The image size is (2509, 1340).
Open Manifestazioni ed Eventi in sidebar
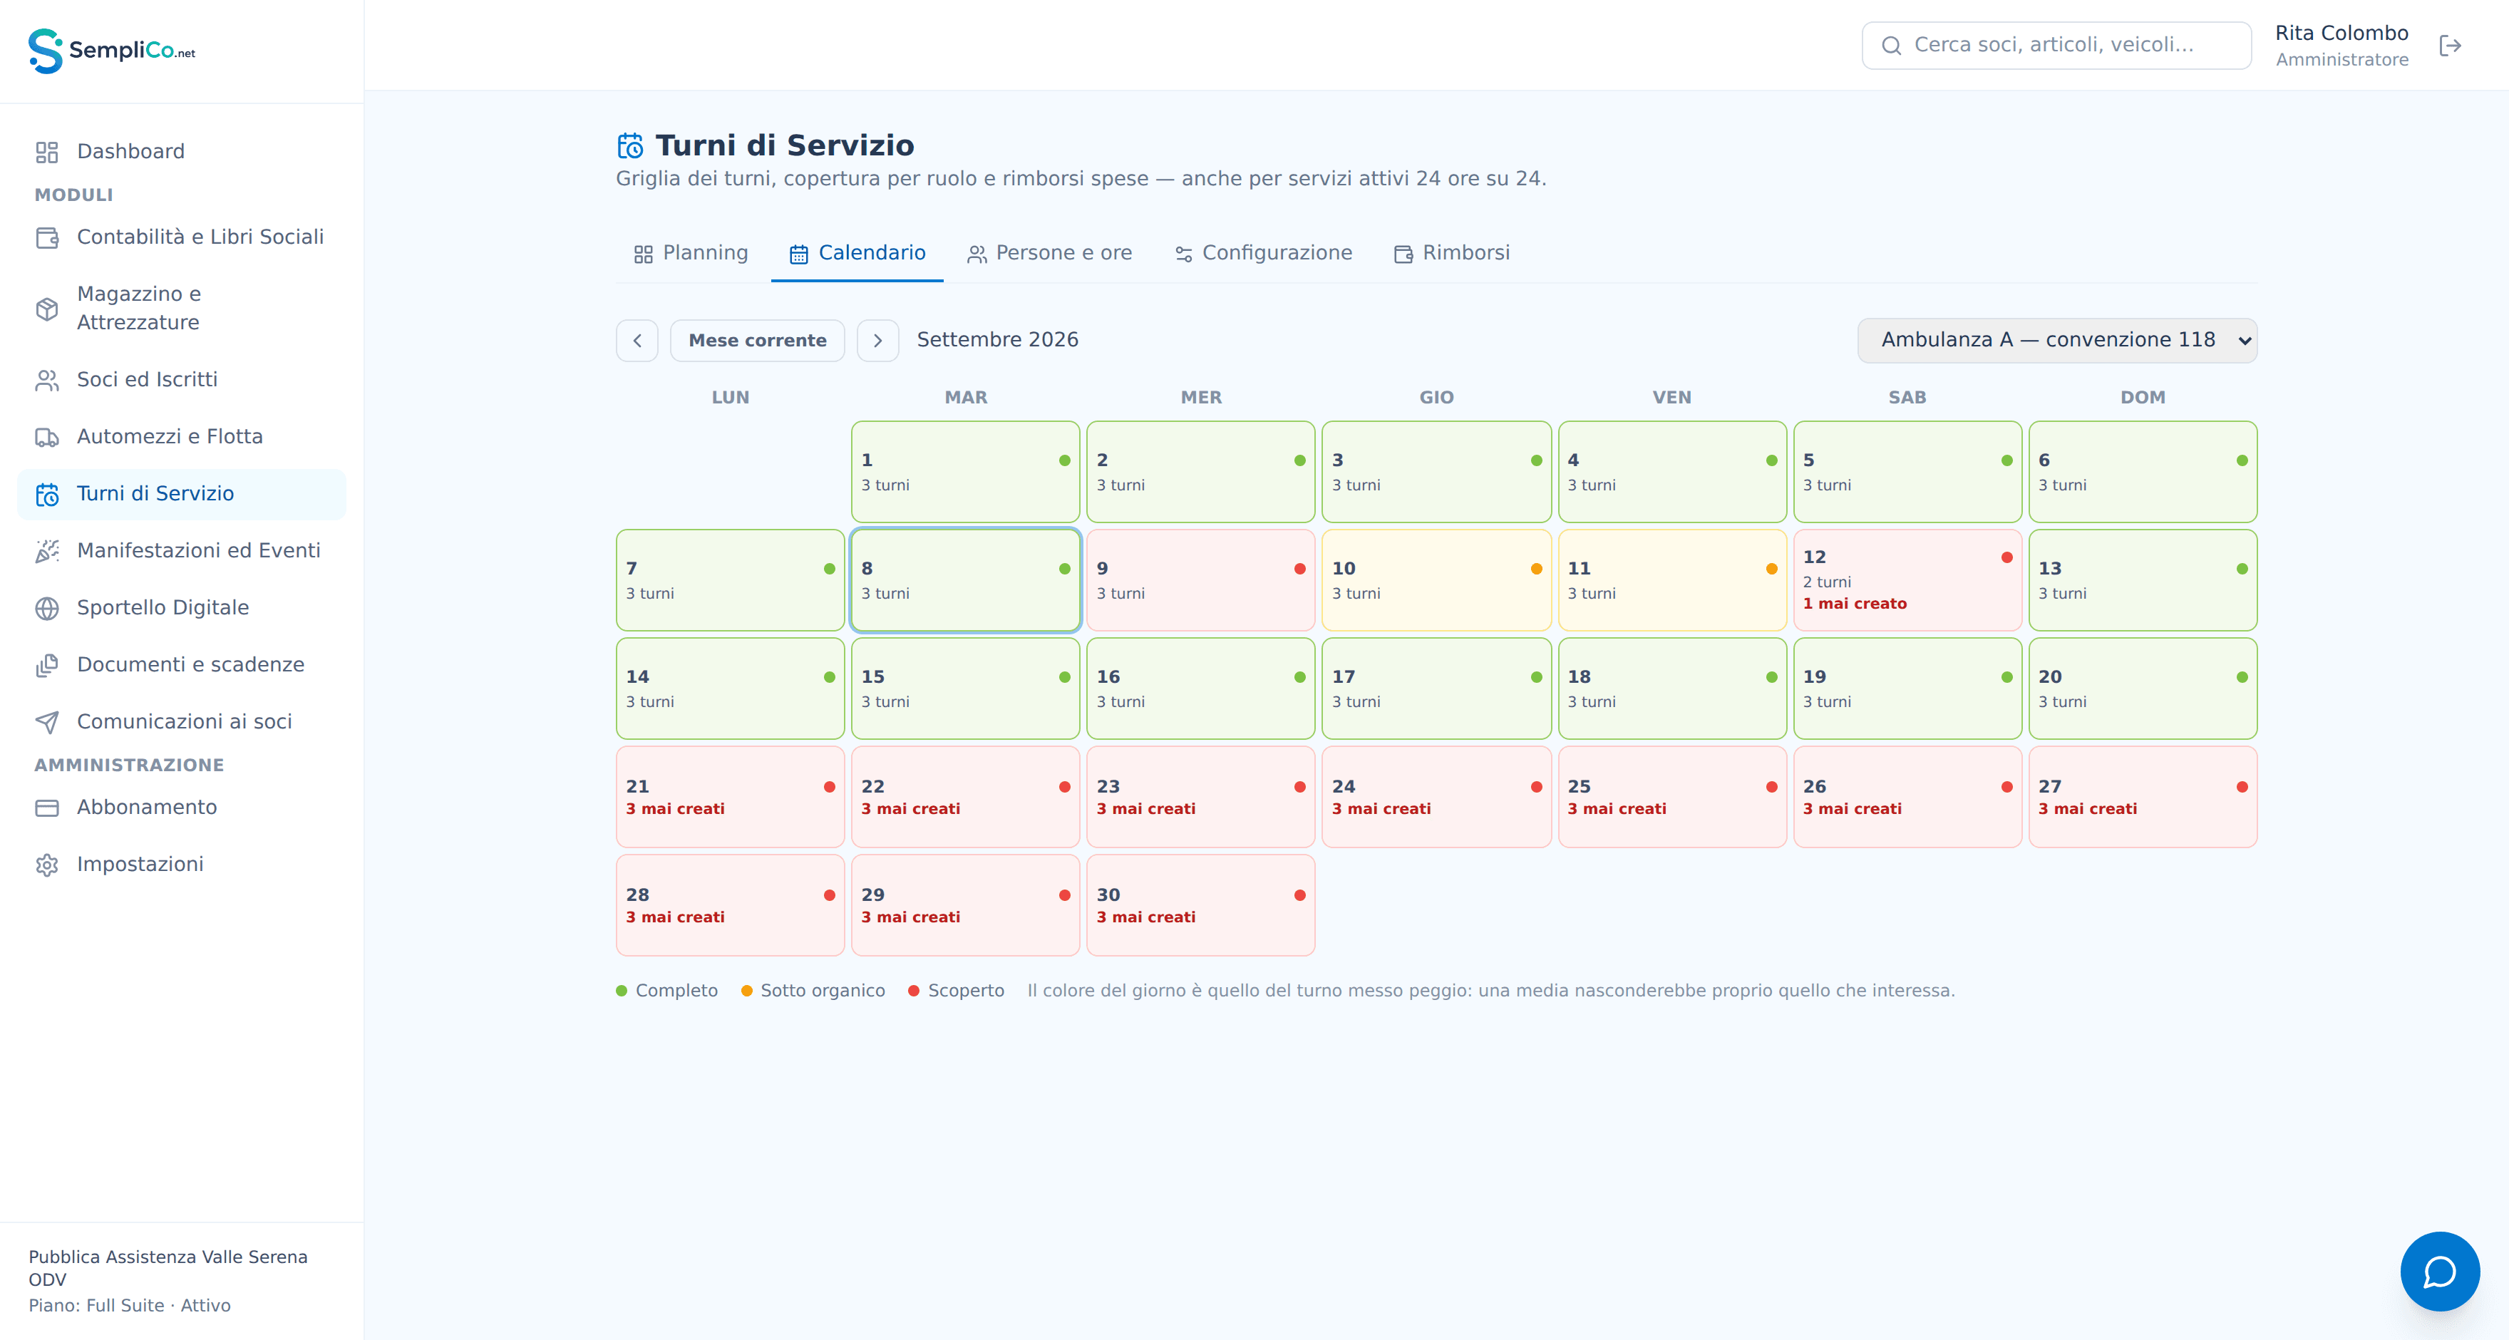[x=181, y=551]
